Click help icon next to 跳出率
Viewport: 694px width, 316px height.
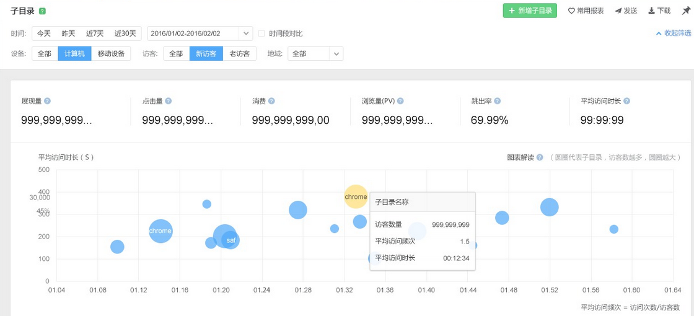[498, 101]
